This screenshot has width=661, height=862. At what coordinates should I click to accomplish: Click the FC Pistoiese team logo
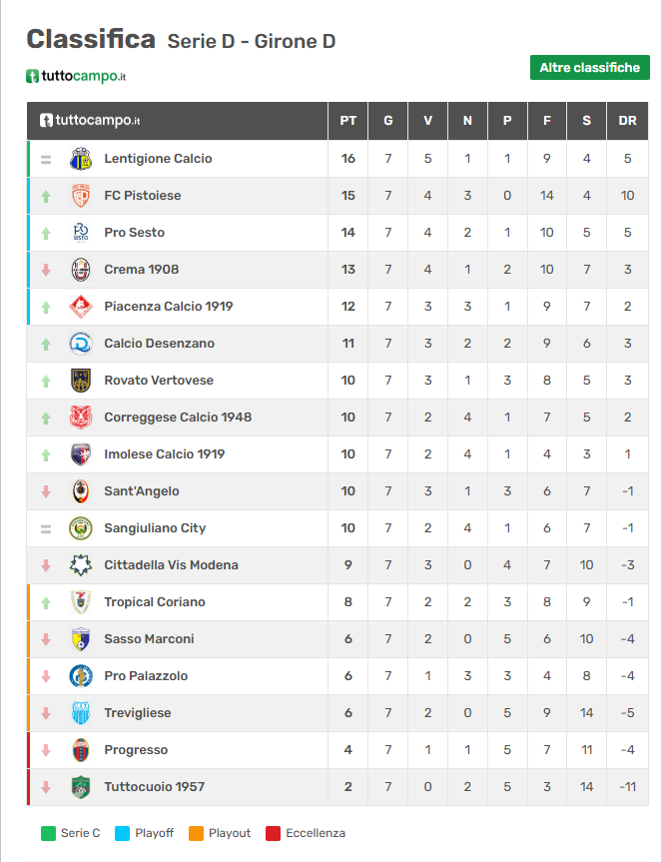[x=81, y=196]
